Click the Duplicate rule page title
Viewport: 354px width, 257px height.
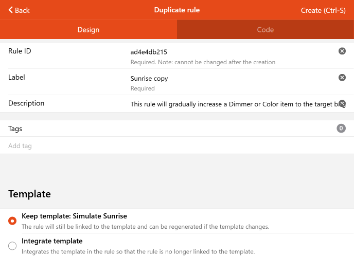[176, 10]
